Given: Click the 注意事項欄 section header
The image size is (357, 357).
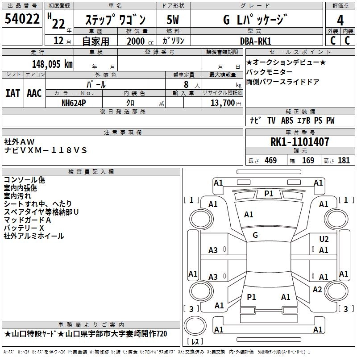Looking at the screenshot, I should tap(122, 132).
